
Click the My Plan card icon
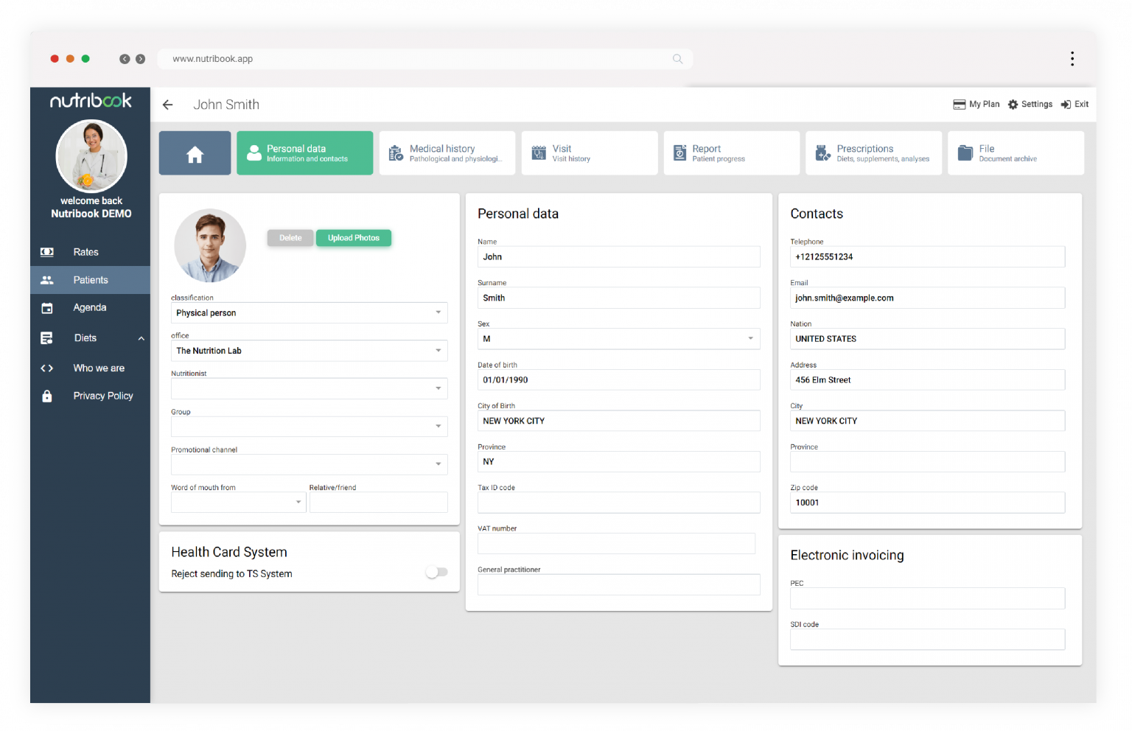pos(959,105)
